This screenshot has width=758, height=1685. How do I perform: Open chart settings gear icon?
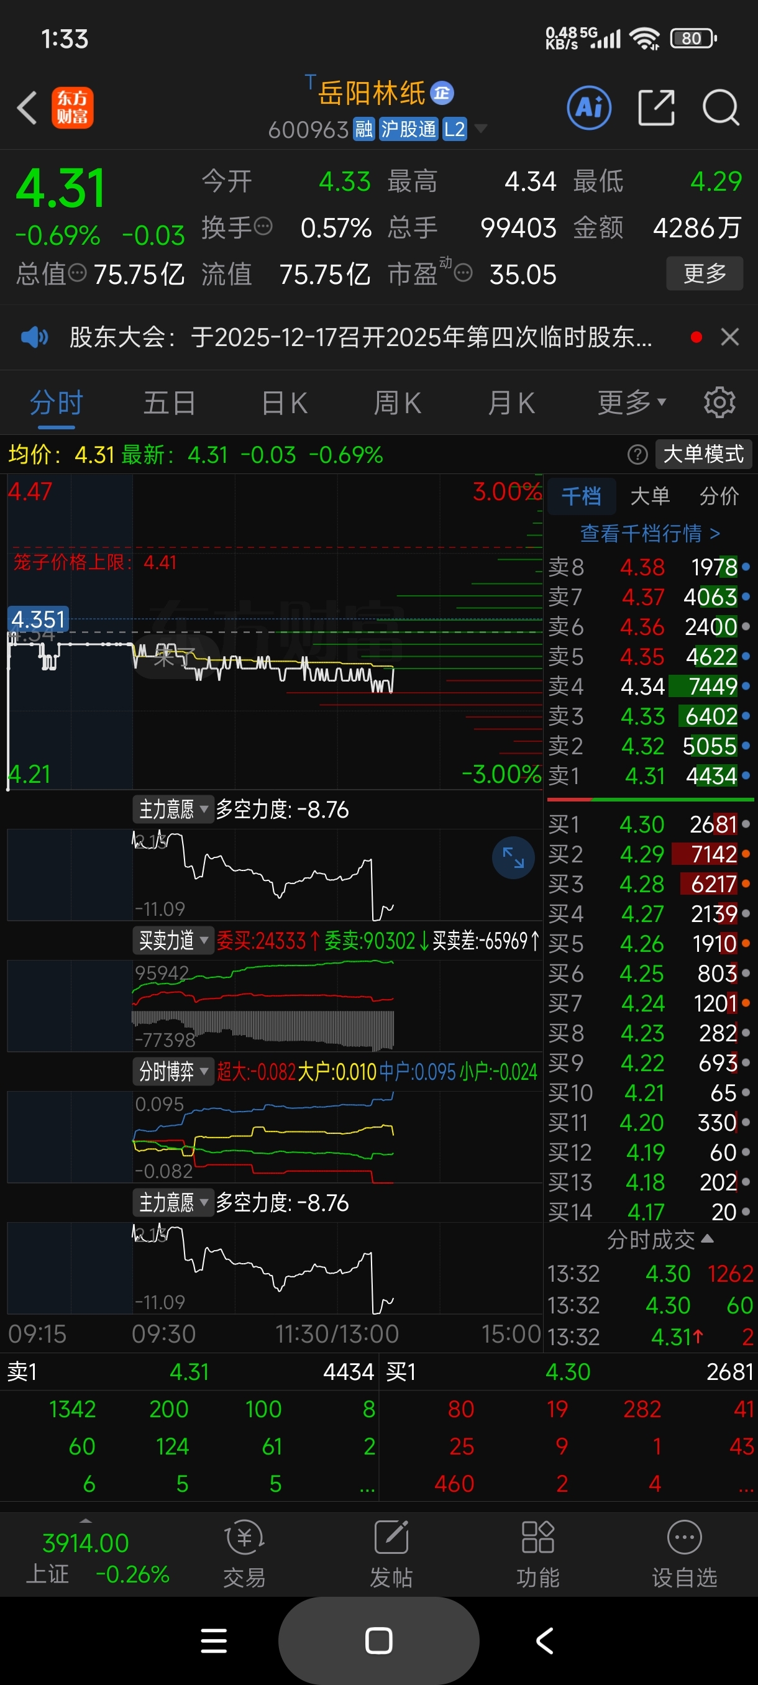[719, 402]
